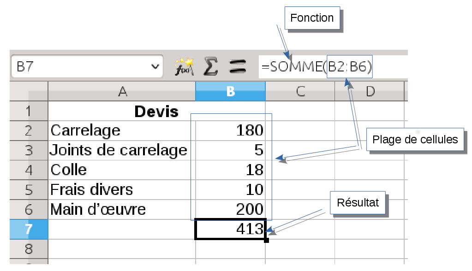Screen dimensions: 472x271
Task: Select the cell with value 200
Action: (231, 210)
